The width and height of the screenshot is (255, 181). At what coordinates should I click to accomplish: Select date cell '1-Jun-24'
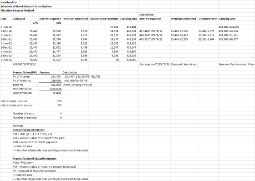coord(6,60)
